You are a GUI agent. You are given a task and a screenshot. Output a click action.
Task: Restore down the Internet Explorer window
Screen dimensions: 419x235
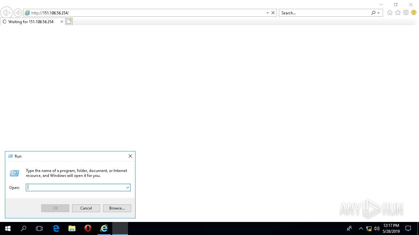coord(396,5)
